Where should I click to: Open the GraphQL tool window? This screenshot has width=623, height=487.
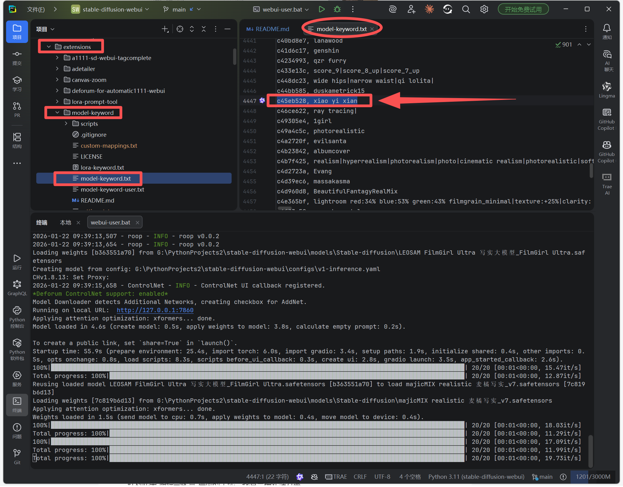click(17, 288)
